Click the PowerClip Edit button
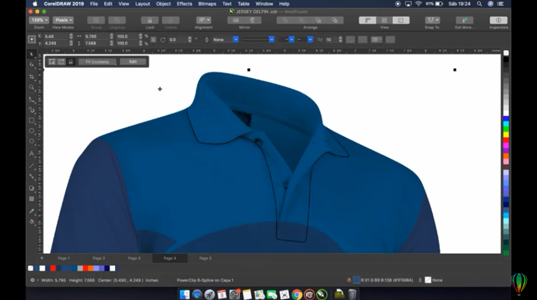 (x=133, y=62)
